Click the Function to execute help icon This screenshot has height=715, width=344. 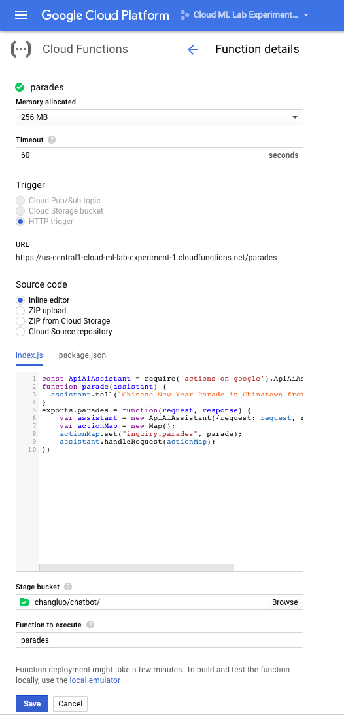pyautogui.click(x=90, y=625)
